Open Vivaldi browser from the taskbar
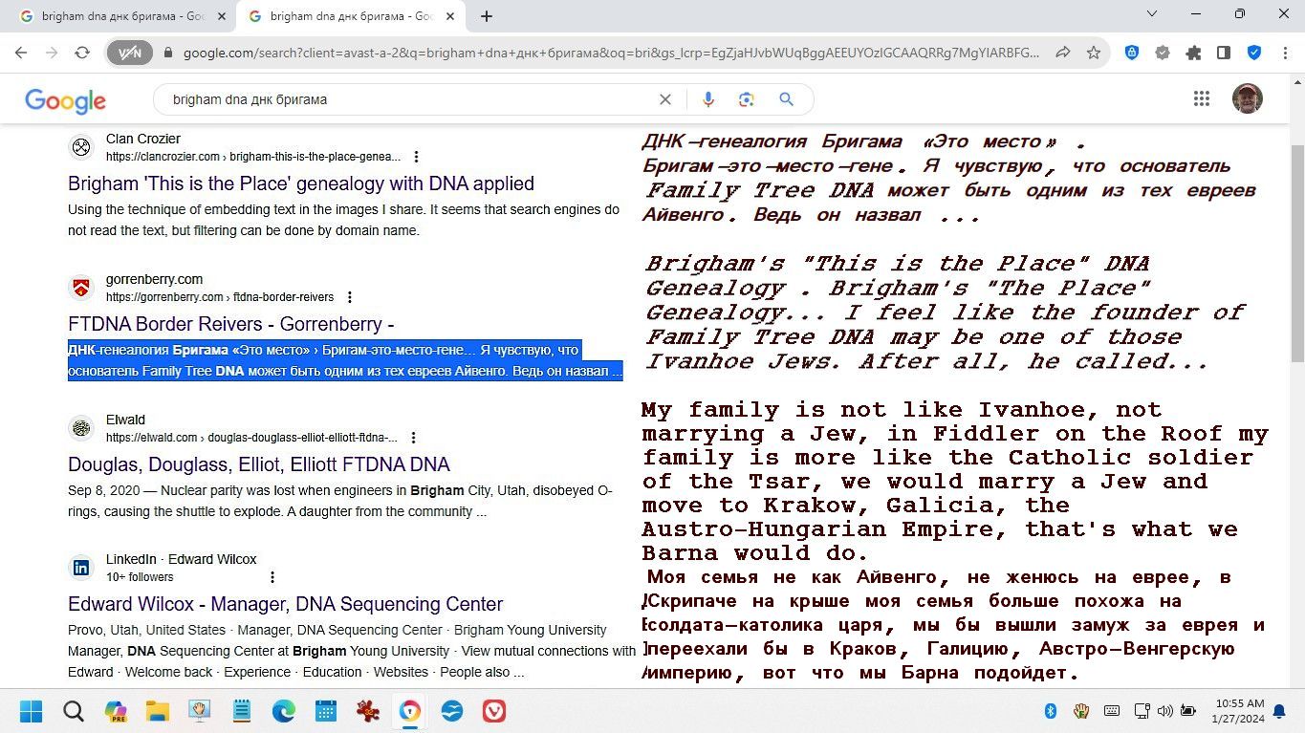The image size is (1305, 733). pyautogui.click(x=494, y=711)
